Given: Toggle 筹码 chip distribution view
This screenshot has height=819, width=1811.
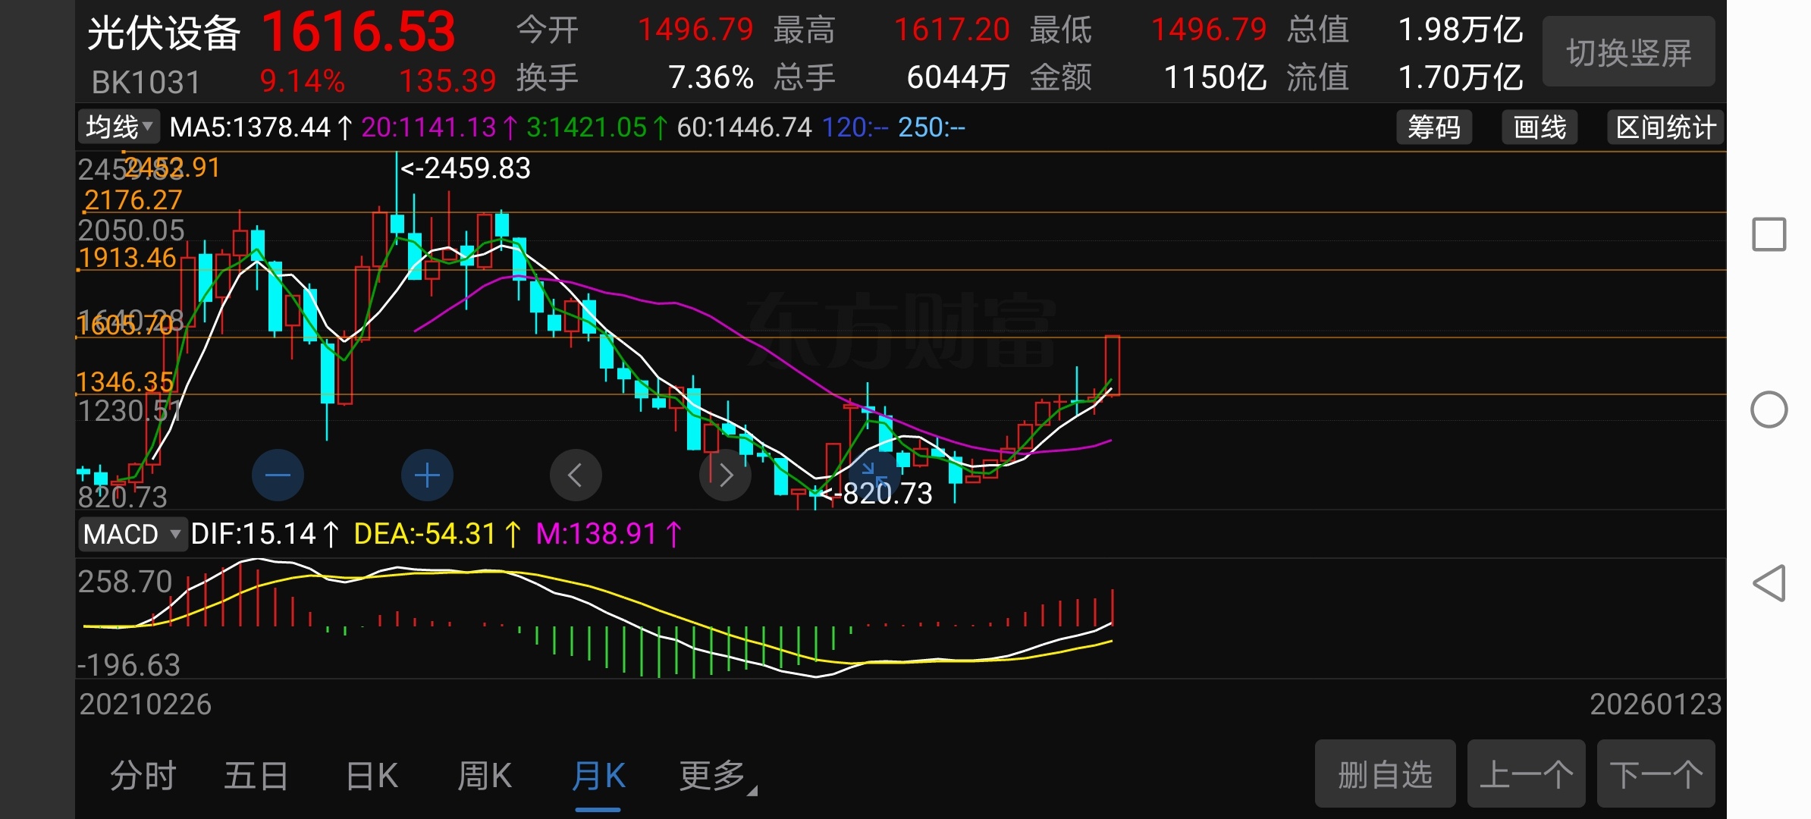Looking at the screenshot, I should 1433,127.
